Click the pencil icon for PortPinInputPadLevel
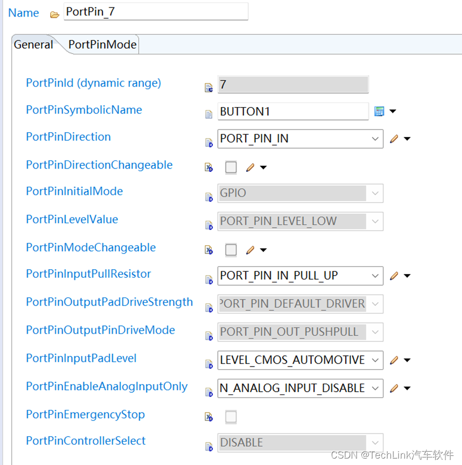The width and height of the screenshot is (462, 465). point(394,360)
